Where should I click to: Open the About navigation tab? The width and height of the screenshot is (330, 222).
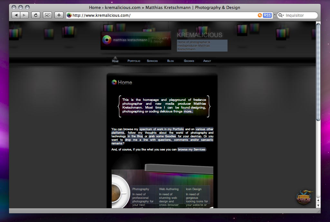coord(207,61)
